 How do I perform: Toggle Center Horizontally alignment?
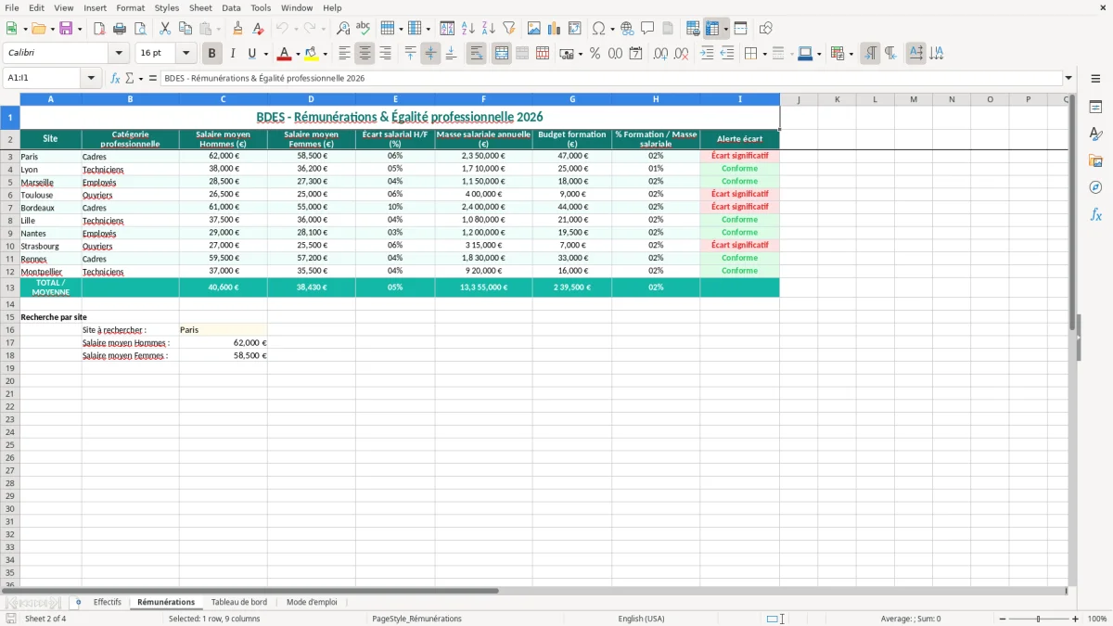[365, 54]
